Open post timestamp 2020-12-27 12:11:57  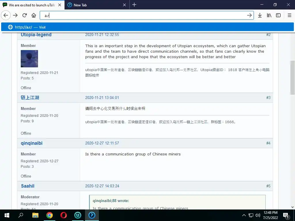click(102, 143)
